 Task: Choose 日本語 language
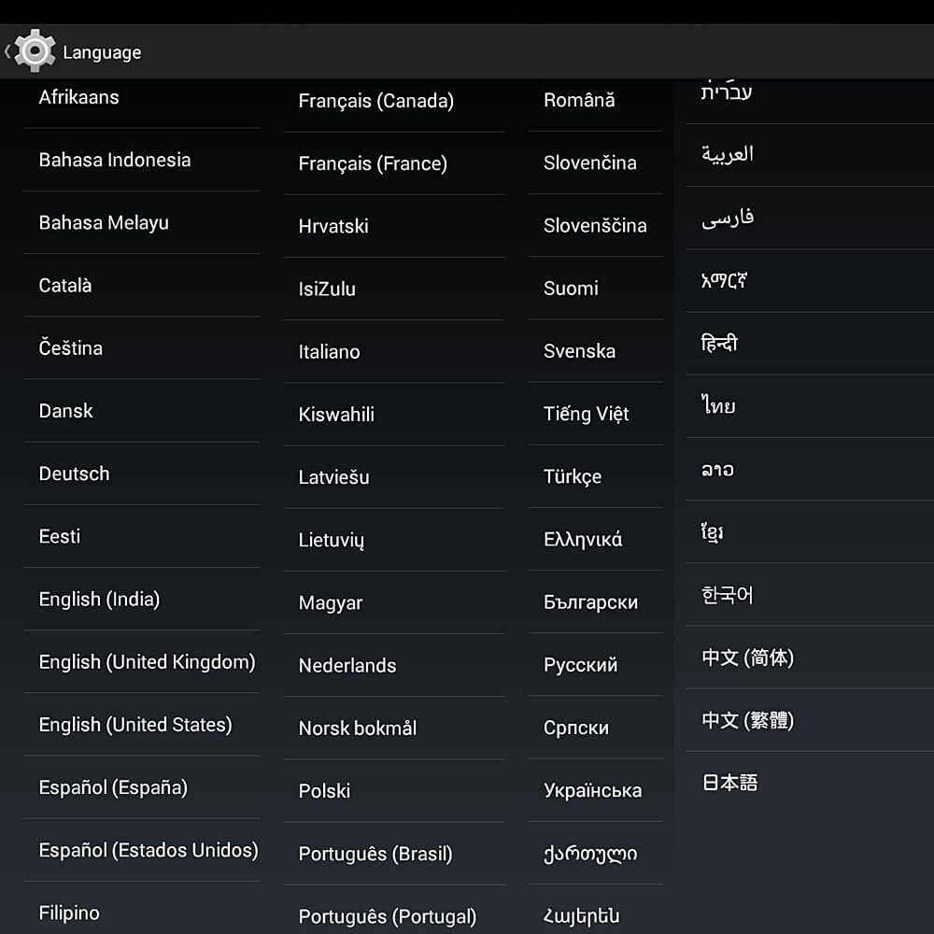(810, 782)
